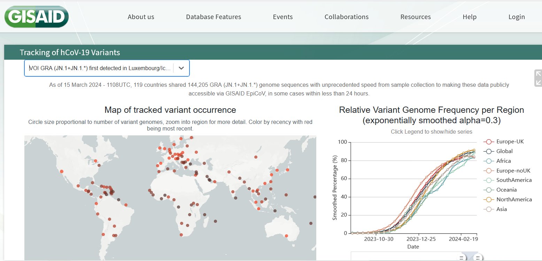
Task: Click the Europe-noUK legend marker icon
Action: point(489,171)
